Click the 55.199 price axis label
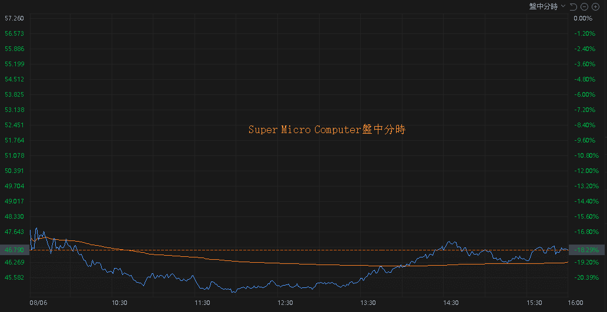 pyautogui.click(x=14, y=64)
